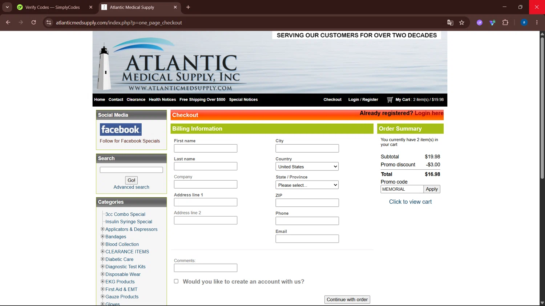Open the Country dropdown

(x=307, y=167)
